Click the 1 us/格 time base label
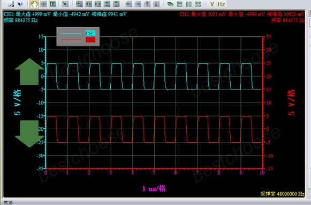Viewport: 311px width, 205px height. pyautogui.click(x=154, y=188)
